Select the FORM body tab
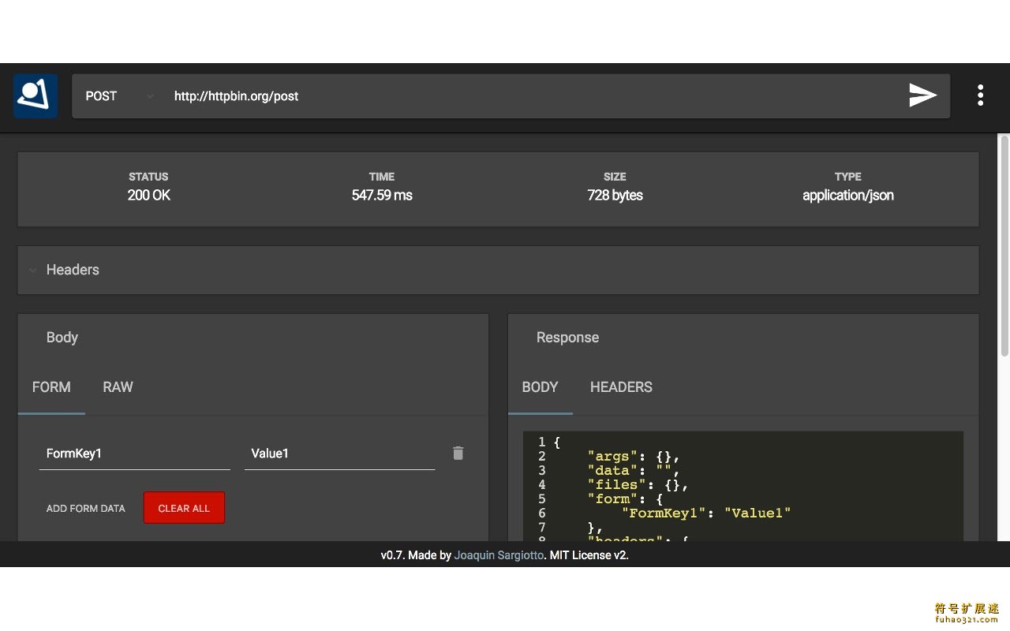Image resolution: width=1010 pixels, height=631 pixels. click(x=51, y=387)
